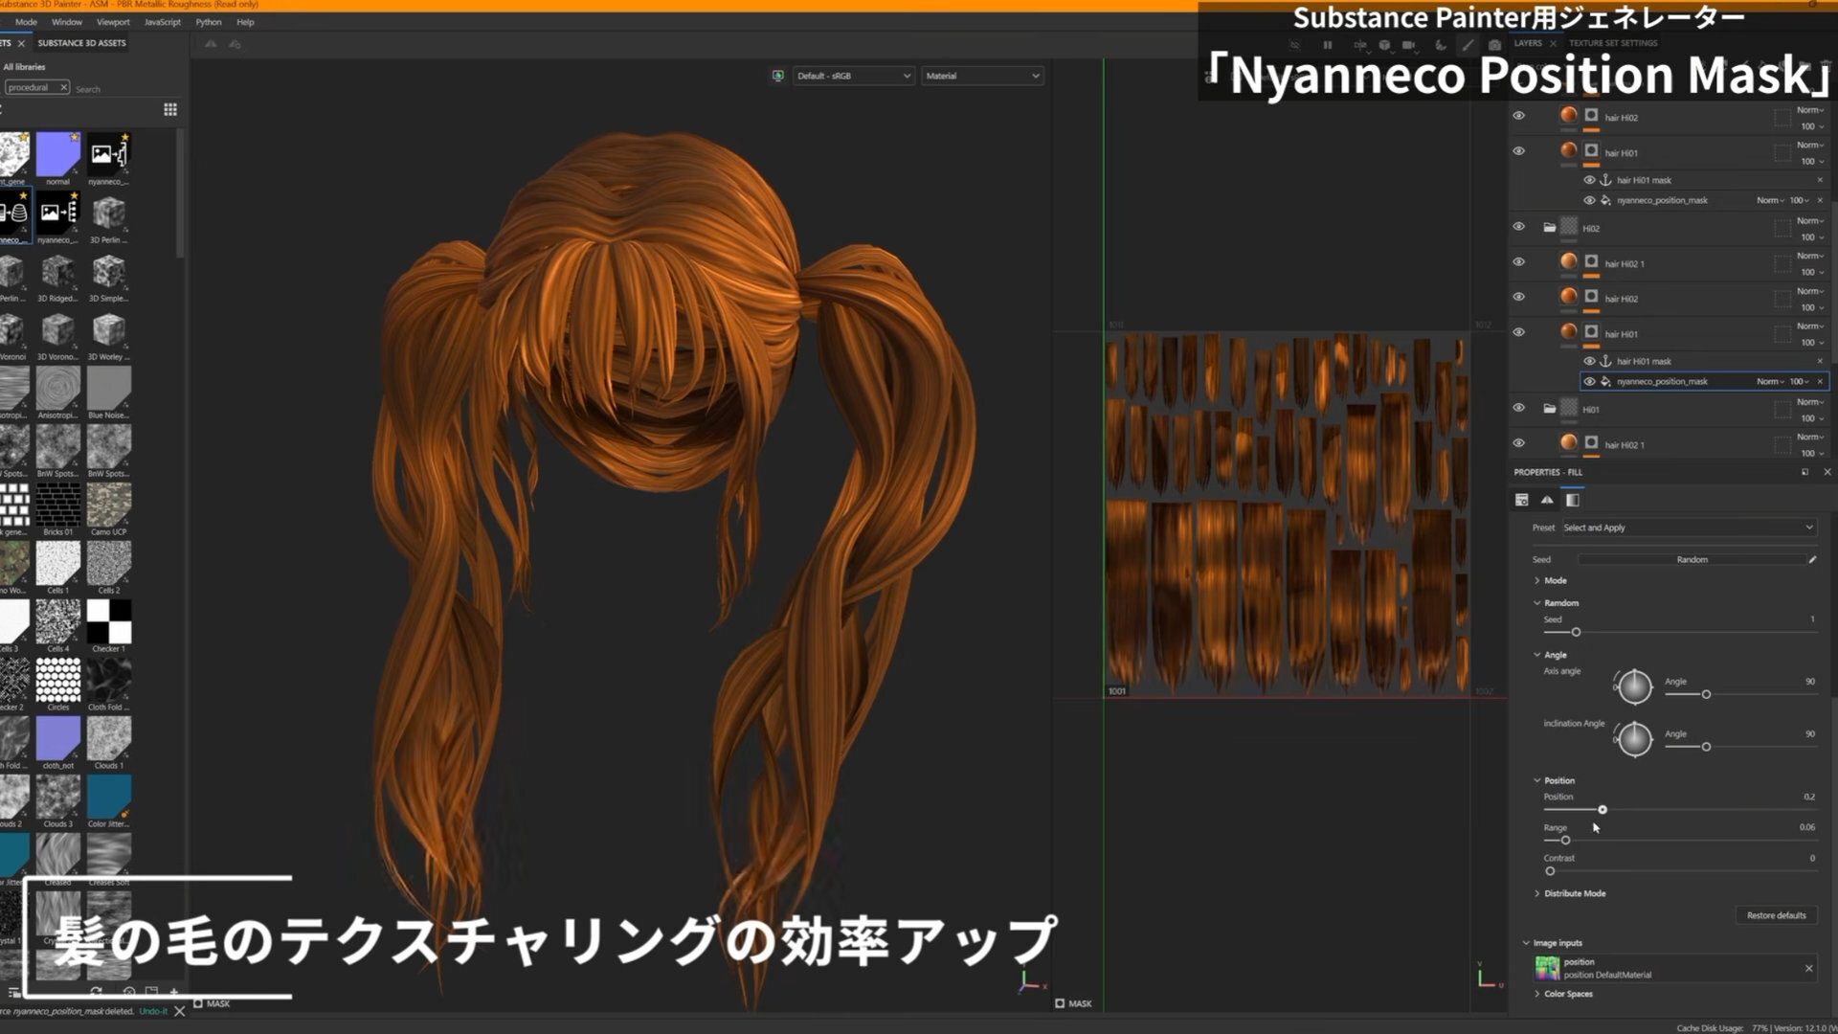
Task: Click the Contrast slider handle
Action: [x=1550, y=871]
